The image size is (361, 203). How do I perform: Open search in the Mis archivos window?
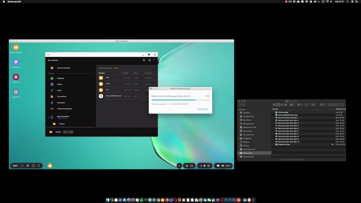point(144,60)
